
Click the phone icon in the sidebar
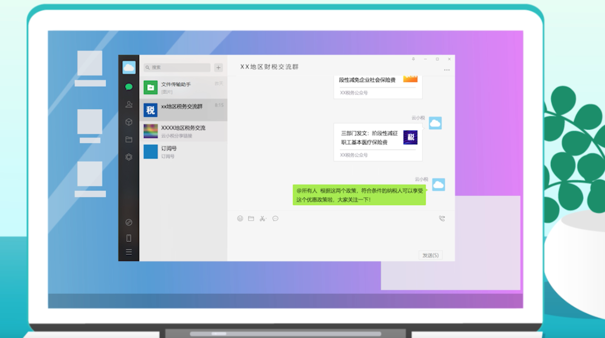click(129, 238)
